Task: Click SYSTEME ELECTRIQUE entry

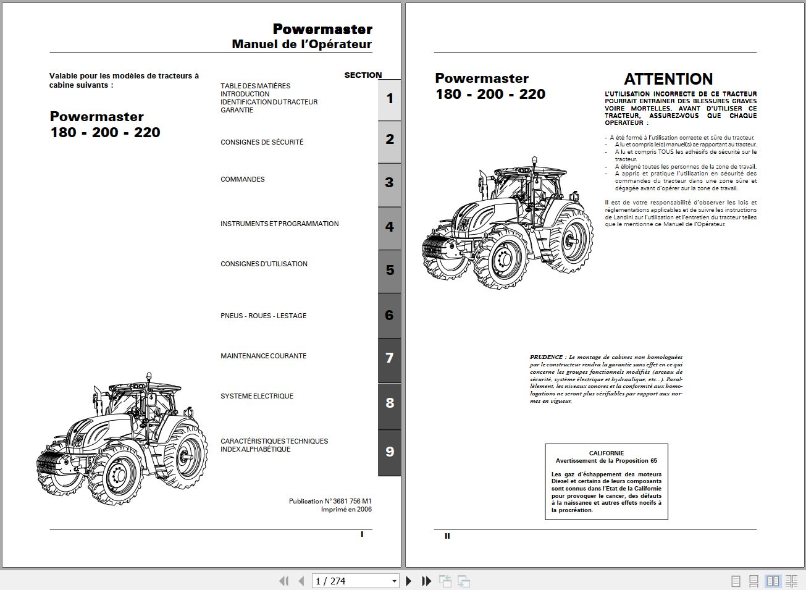Action: pyautogui.click(x=257, y=396)
